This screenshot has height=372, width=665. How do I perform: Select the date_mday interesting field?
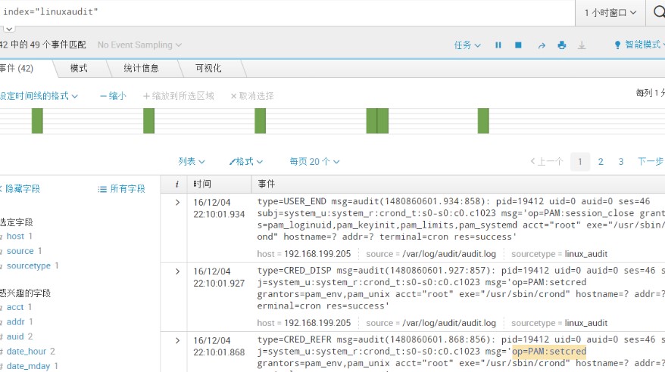28,366
